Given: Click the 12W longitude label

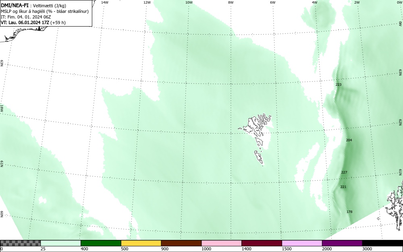Looking at the screenshot, I should coord(147,2).
